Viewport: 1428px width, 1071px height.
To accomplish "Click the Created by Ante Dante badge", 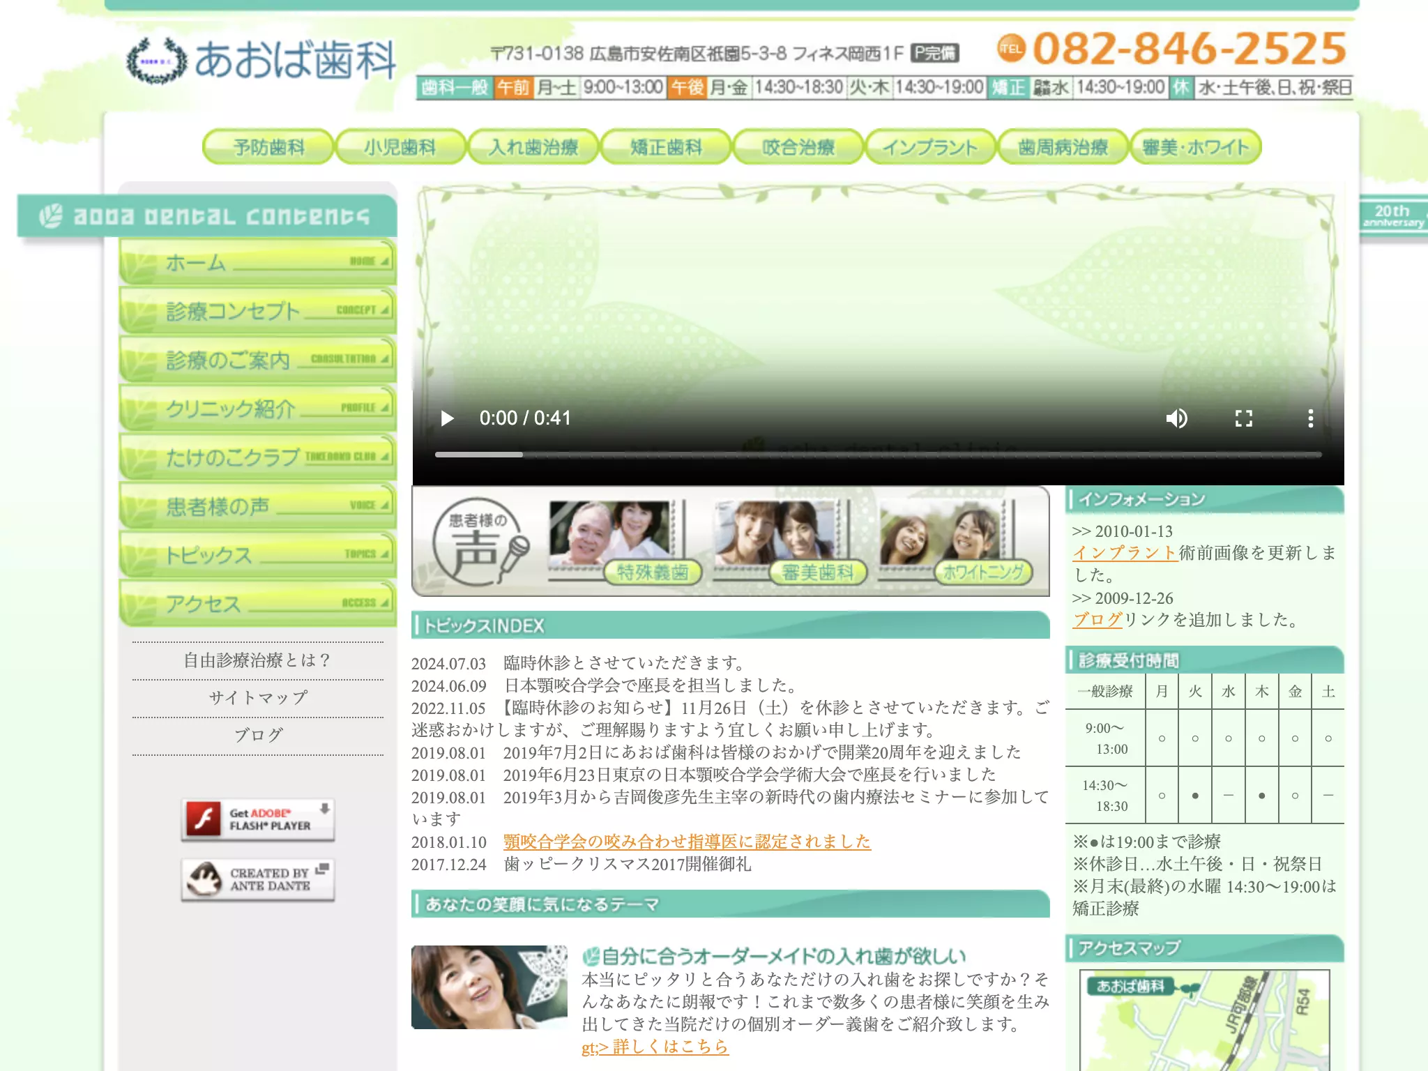I will [258, 879].
